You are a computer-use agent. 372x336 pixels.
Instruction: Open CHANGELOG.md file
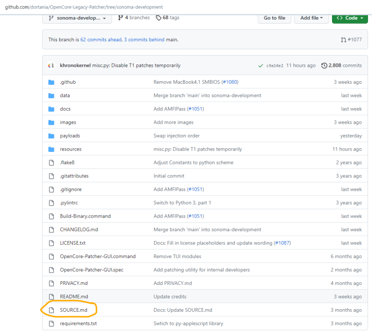pyautogui.click(x=79, y=229)
